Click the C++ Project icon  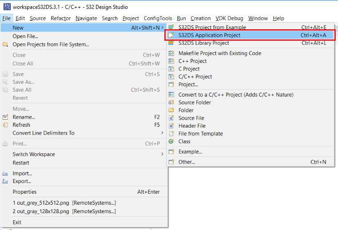click(171, 61)
